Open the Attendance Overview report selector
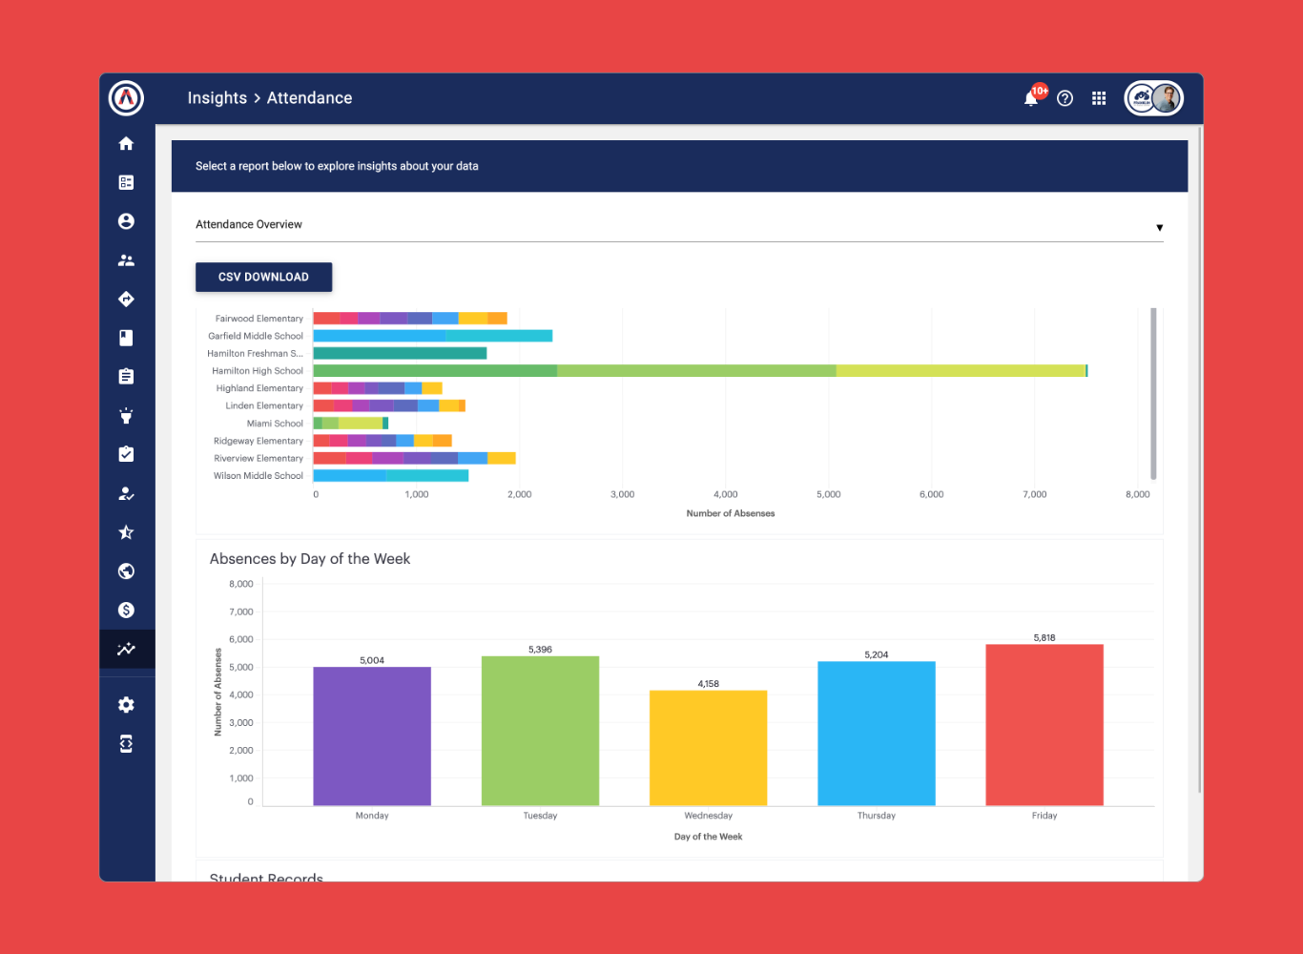 click(x=679, y=225)
